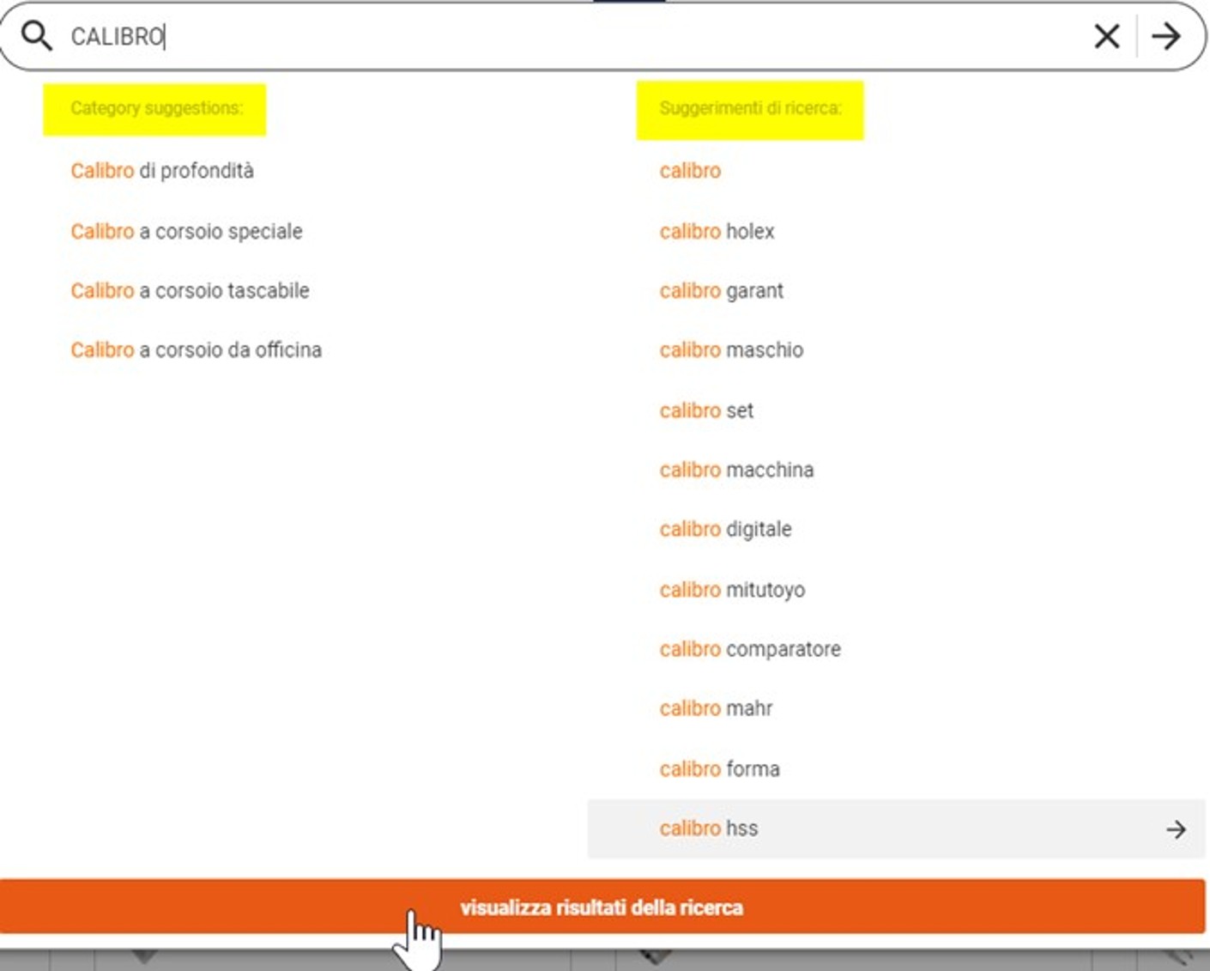Image resolution: width=1210 pixels, height=971 pixels.
Task: Choose category Calibro a corsoio tascabile
Action: [190, 291]
